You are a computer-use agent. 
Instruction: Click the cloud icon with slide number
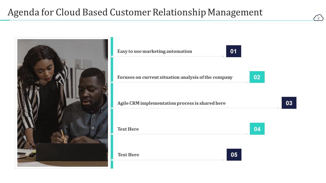point(318,18)
